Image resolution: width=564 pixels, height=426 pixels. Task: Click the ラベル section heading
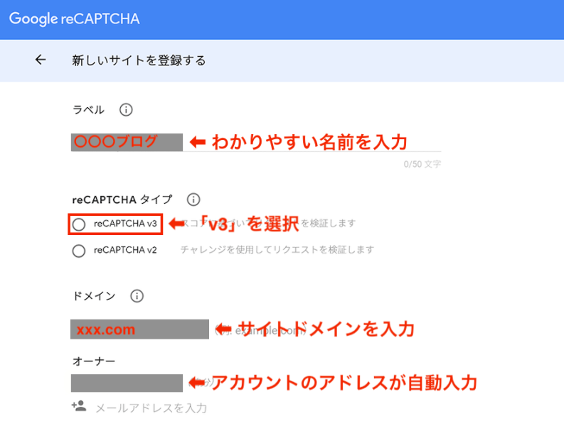coord(89,110)
